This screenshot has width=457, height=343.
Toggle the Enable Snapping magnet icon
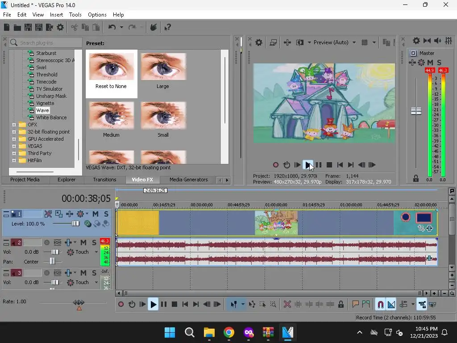380,305
